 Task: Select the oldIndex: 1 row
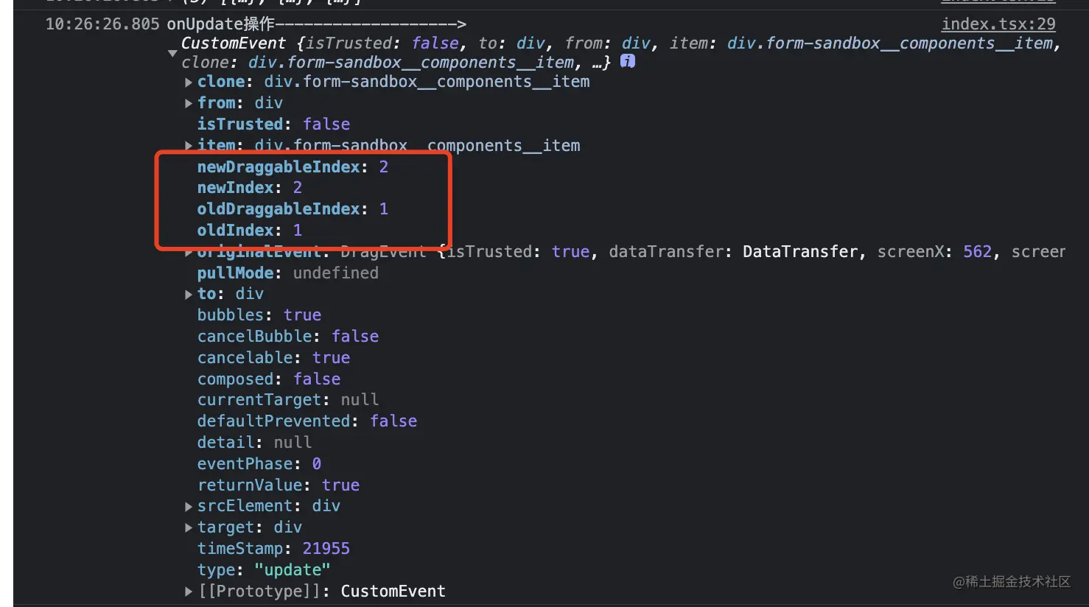point(250,231)
